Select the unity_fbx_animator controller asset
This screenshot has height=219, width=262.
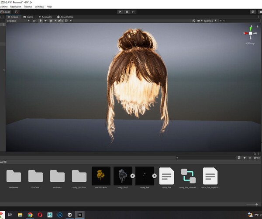tap(188, 176)
